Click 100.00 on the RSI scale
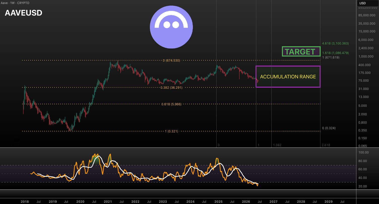Screen dimensions: 379x204 click(364, 152)
